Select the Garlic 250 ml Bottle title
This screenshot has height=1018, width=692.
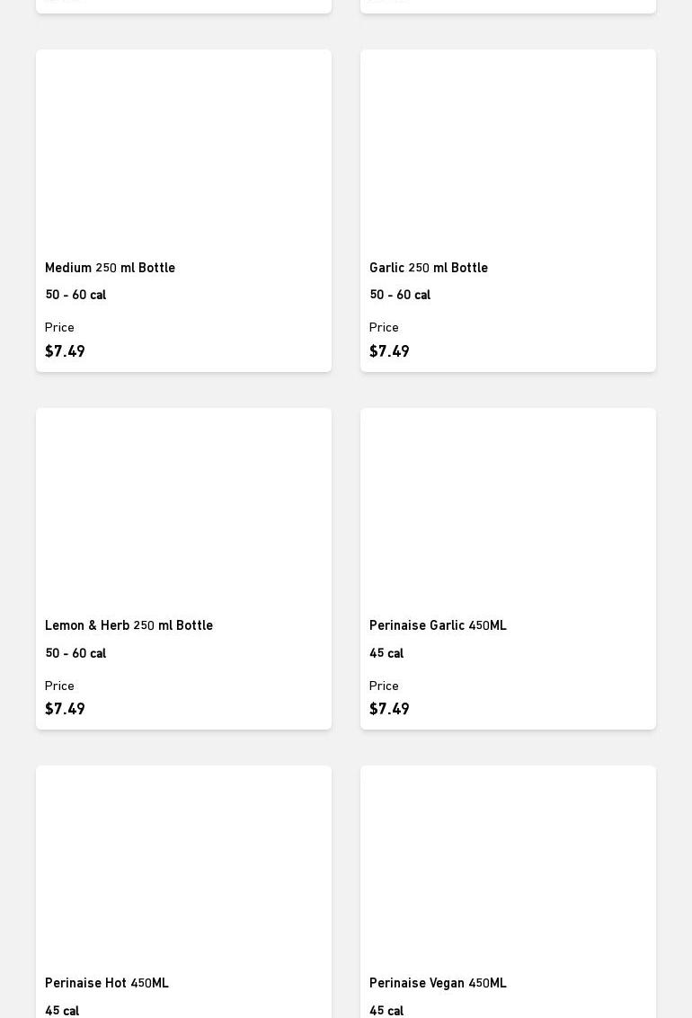click(428, 268)
